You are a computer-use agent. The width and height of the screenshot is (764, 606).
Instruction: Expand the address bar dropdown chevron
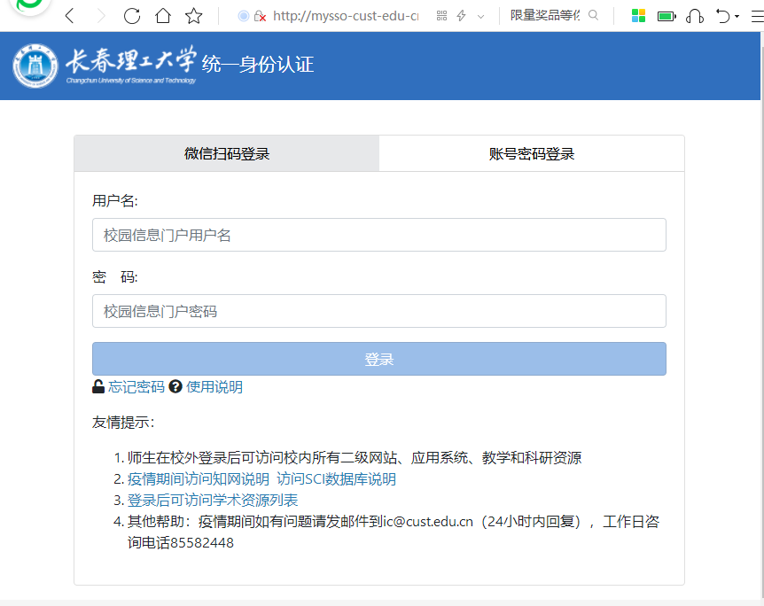click(481, 16)
